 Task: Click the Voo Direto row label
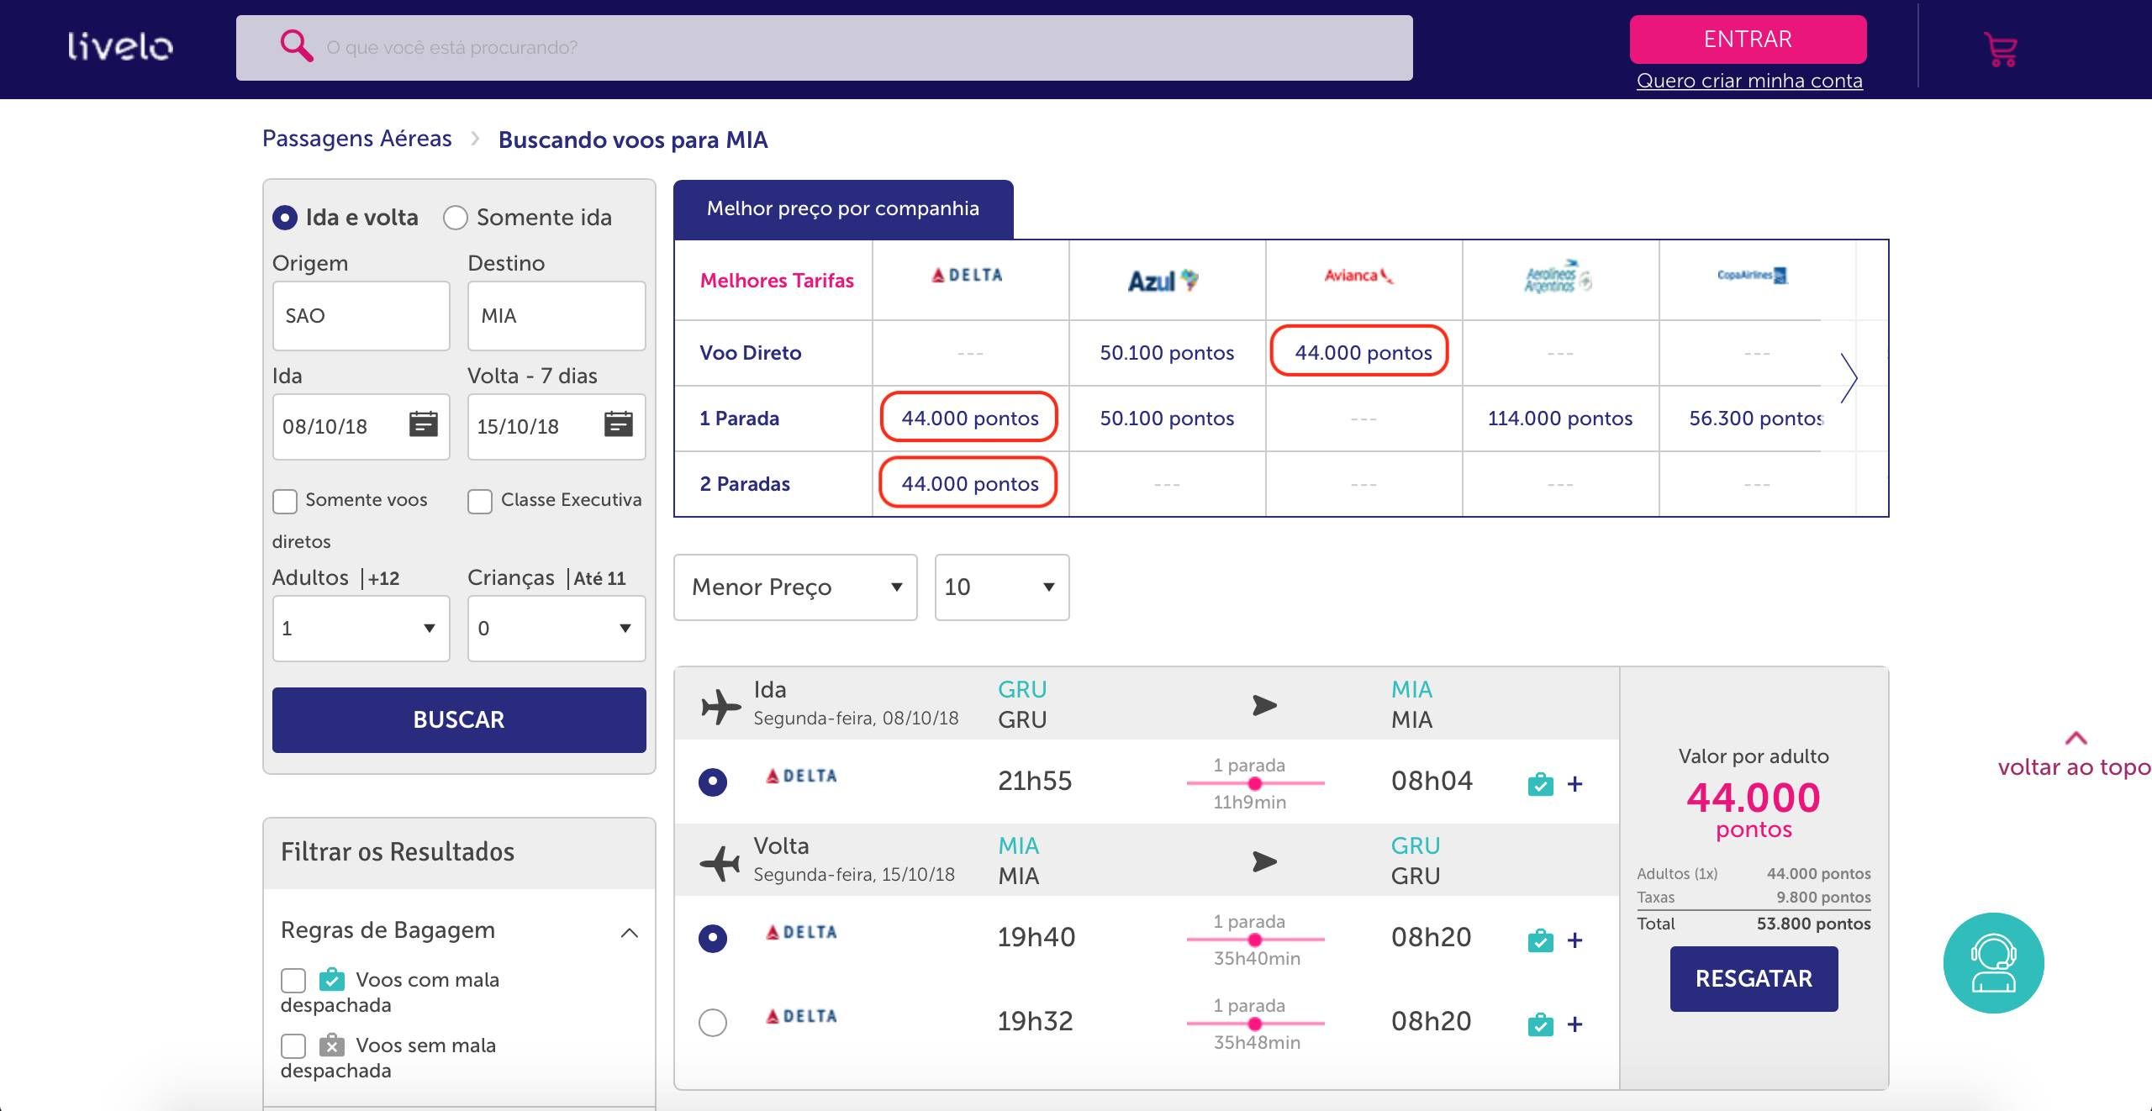pyautogui.click(x=751, y=353)
